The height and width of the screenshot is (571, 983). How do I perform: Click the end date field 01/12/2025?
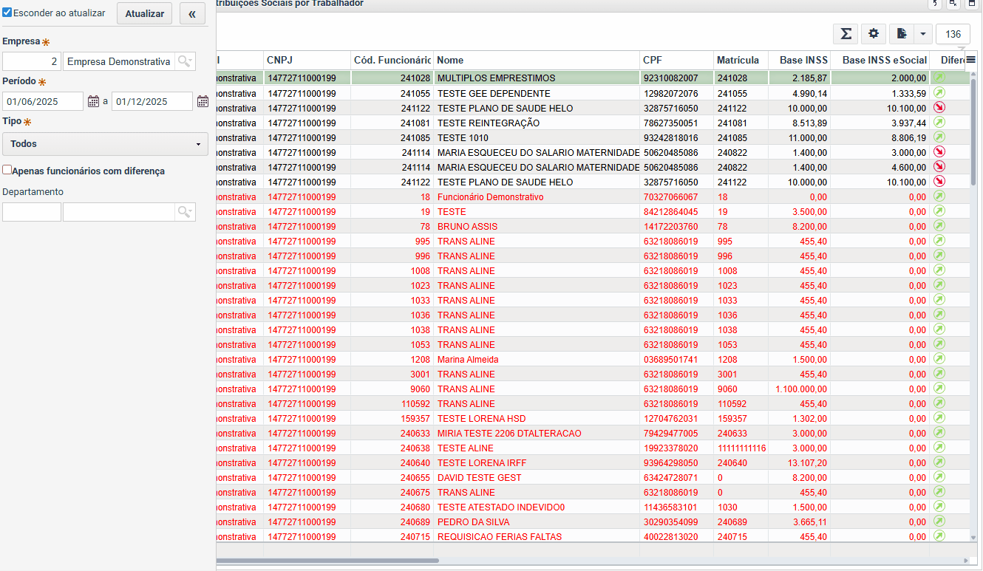pos(152,102)
